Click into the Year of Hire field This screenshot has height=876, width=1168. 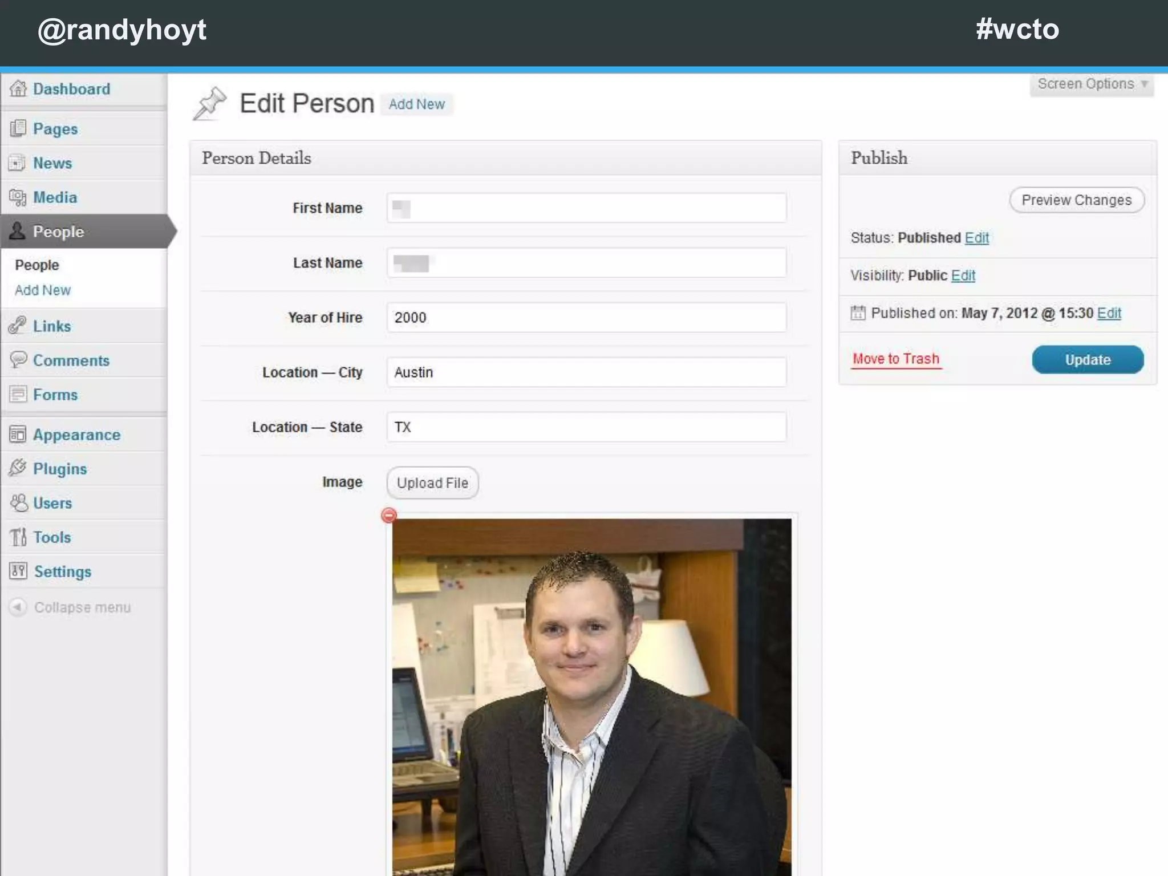tap(586, 318)
